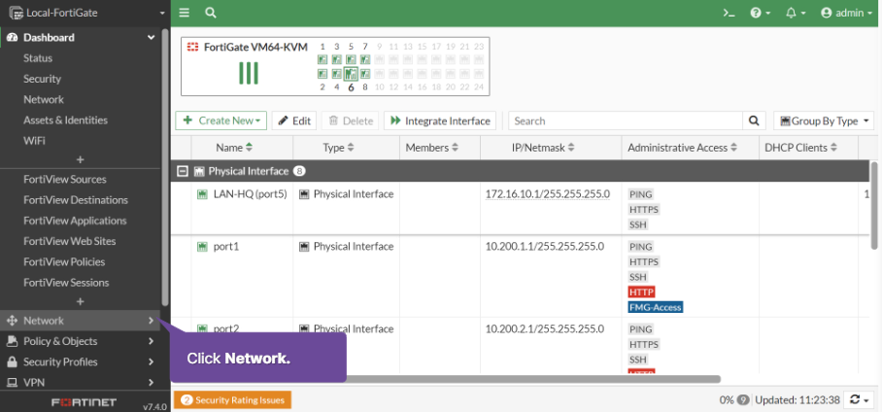This screenshot has width=882, height=412.
Task: Toggle the hamburger menu icon
Action: click(x=184, y=13)
